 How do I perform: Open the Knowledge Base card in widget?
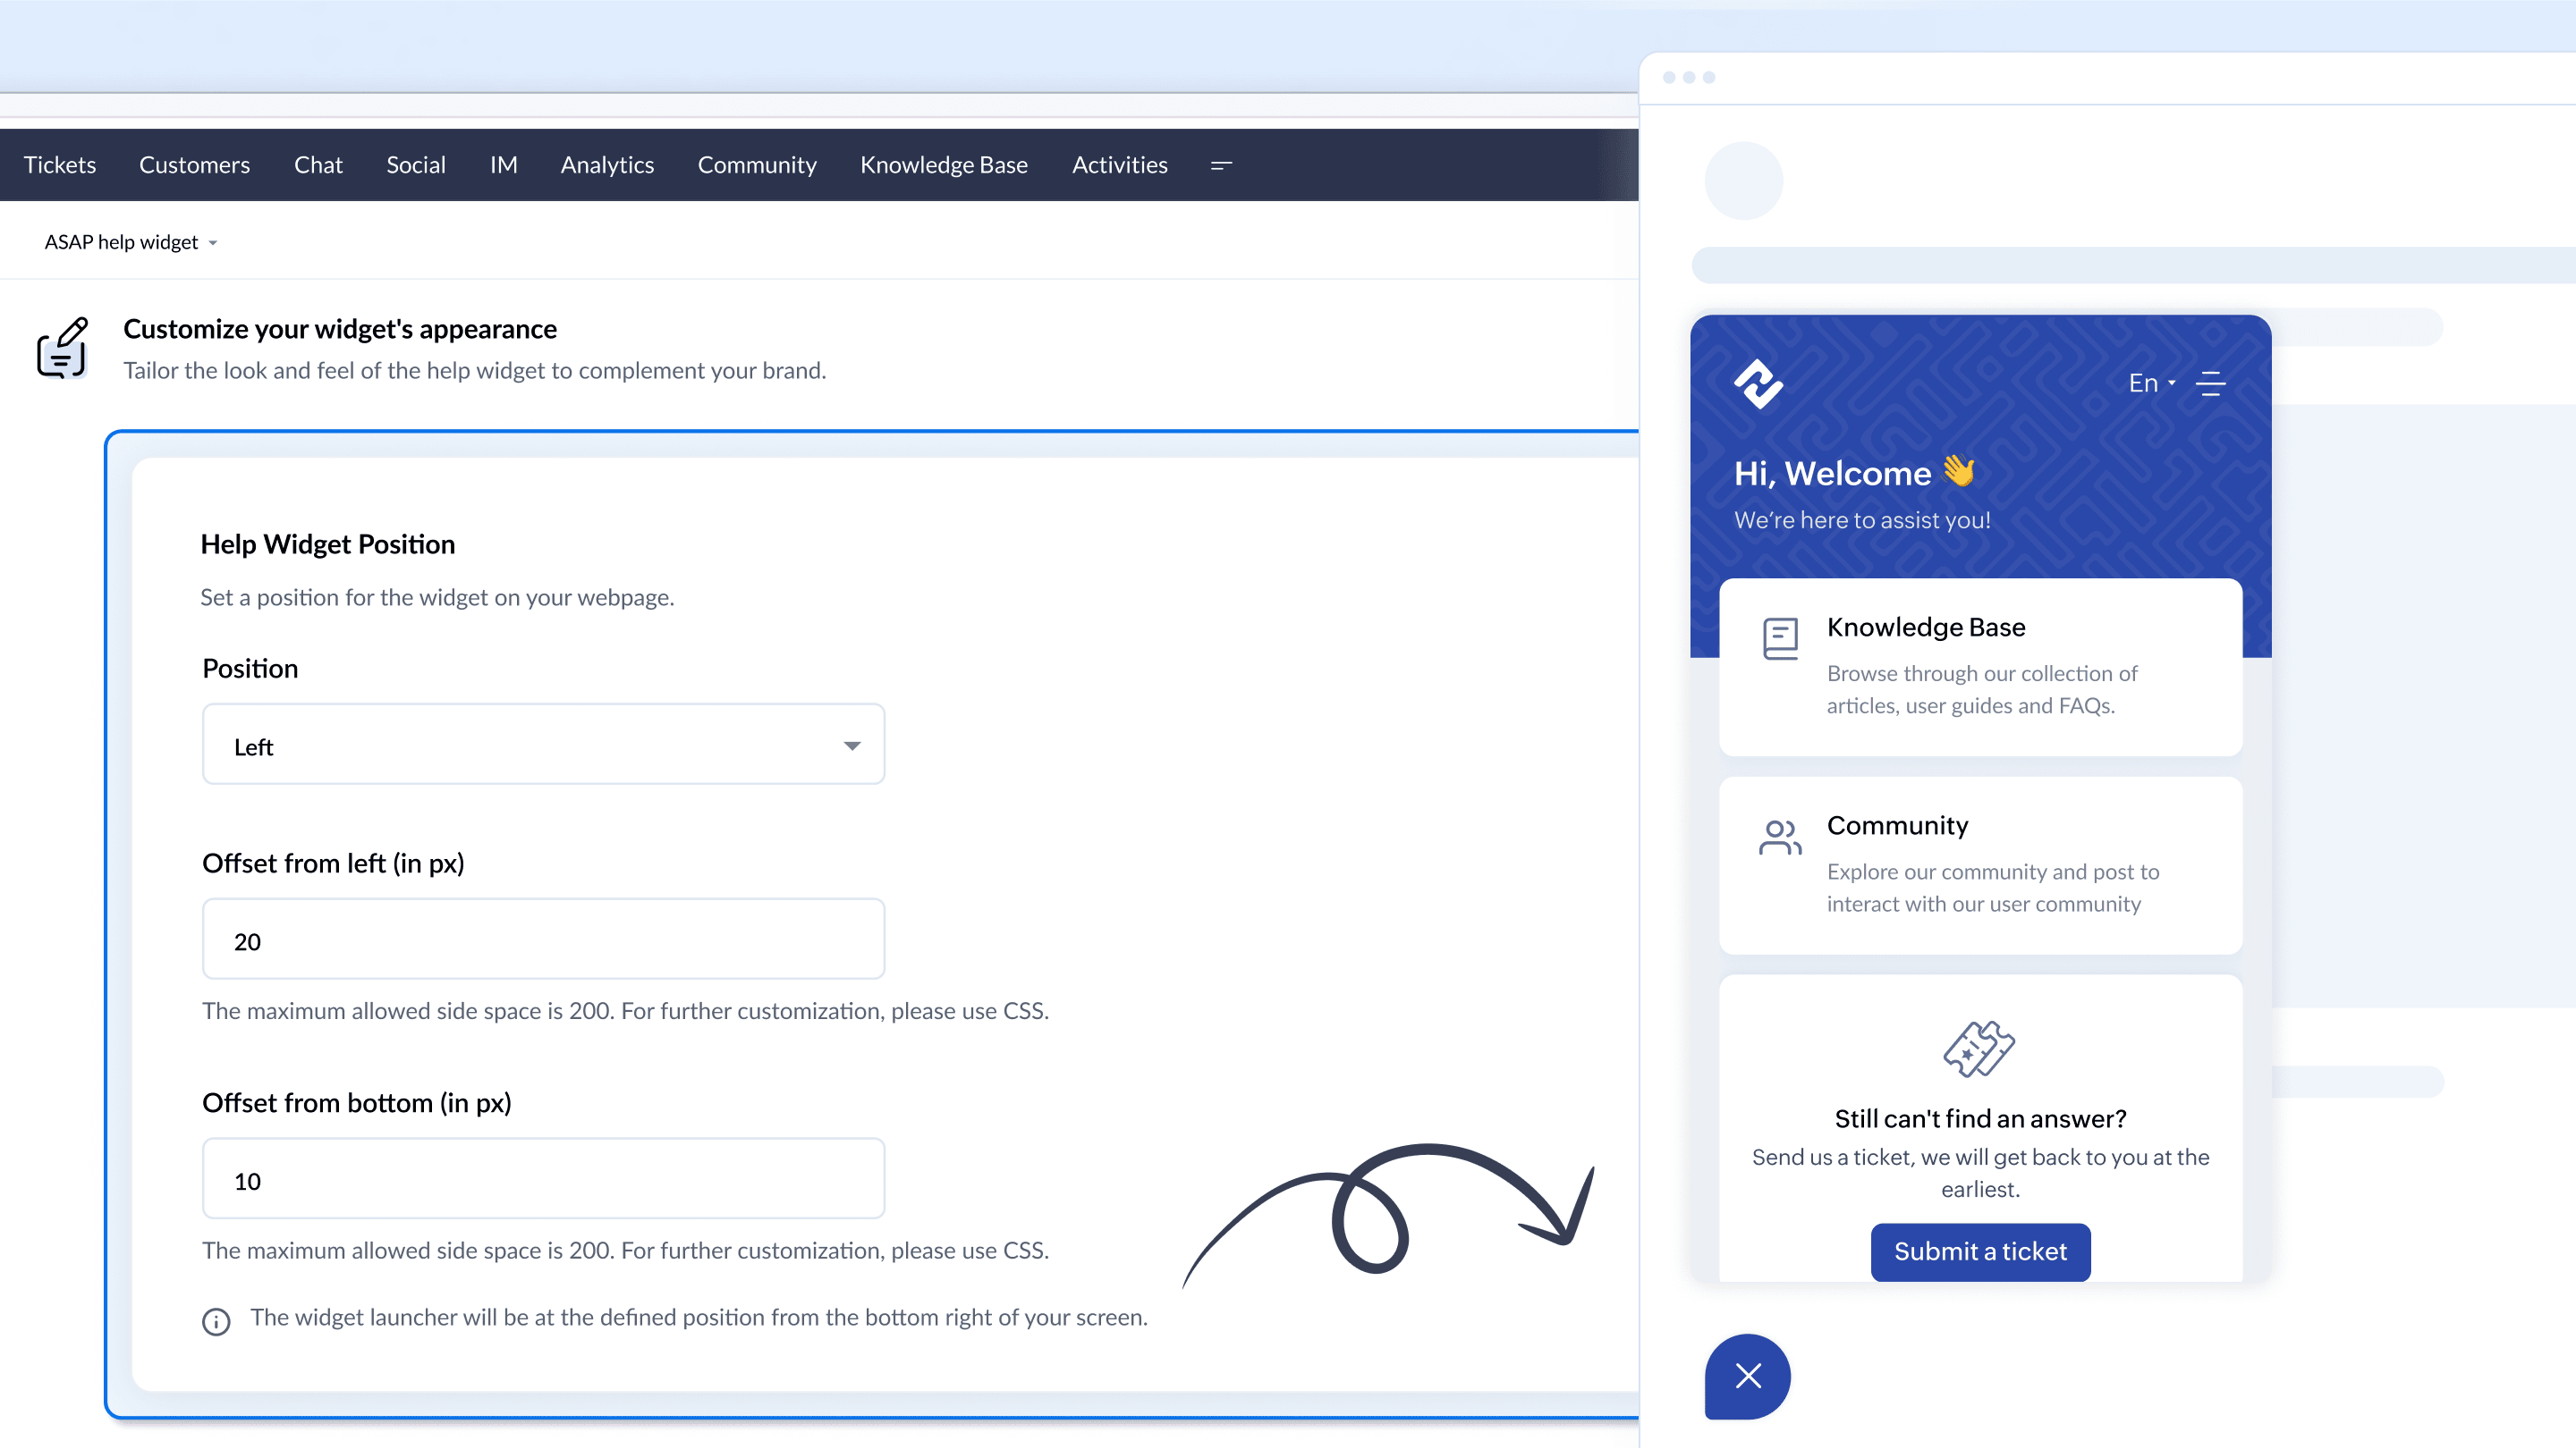click(1980, 667)
